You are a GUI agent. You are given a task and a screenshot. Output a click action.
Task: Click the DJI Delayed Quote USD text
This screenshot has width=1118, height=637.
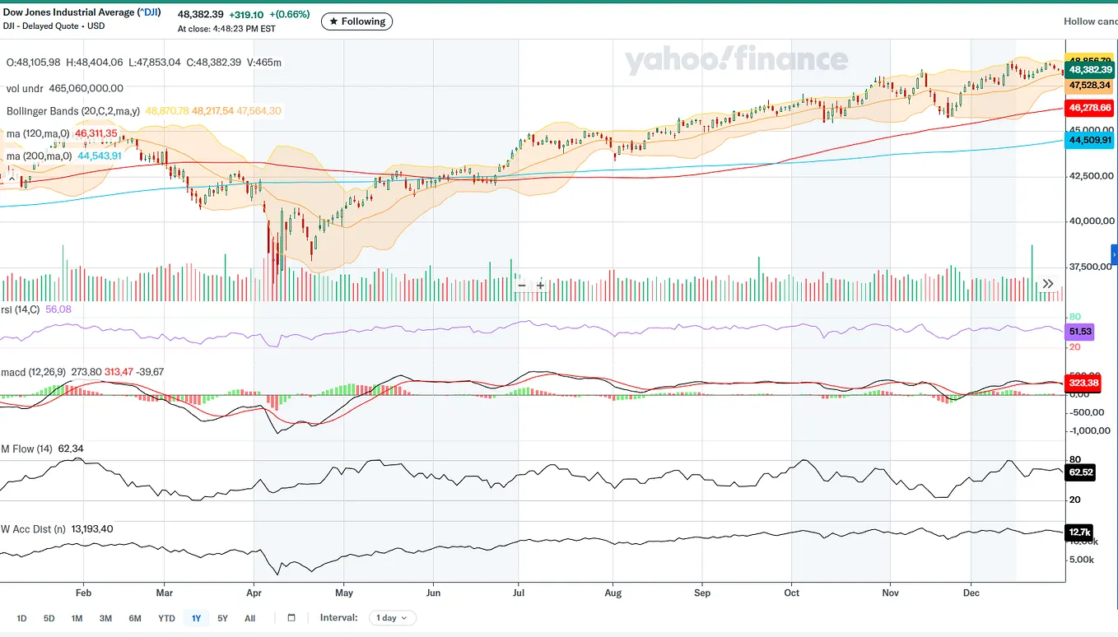pos(54,26)
